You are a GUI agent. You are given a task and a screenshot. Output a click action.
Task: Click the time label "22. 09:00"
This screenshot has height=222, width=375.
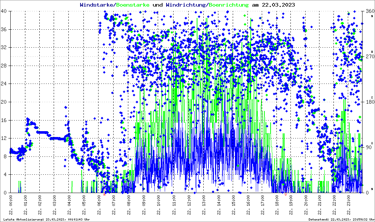(143, 205)
